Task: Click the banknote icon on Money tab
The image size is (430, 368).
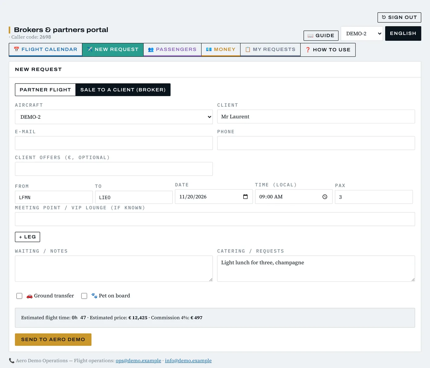Action: [209, 49]
